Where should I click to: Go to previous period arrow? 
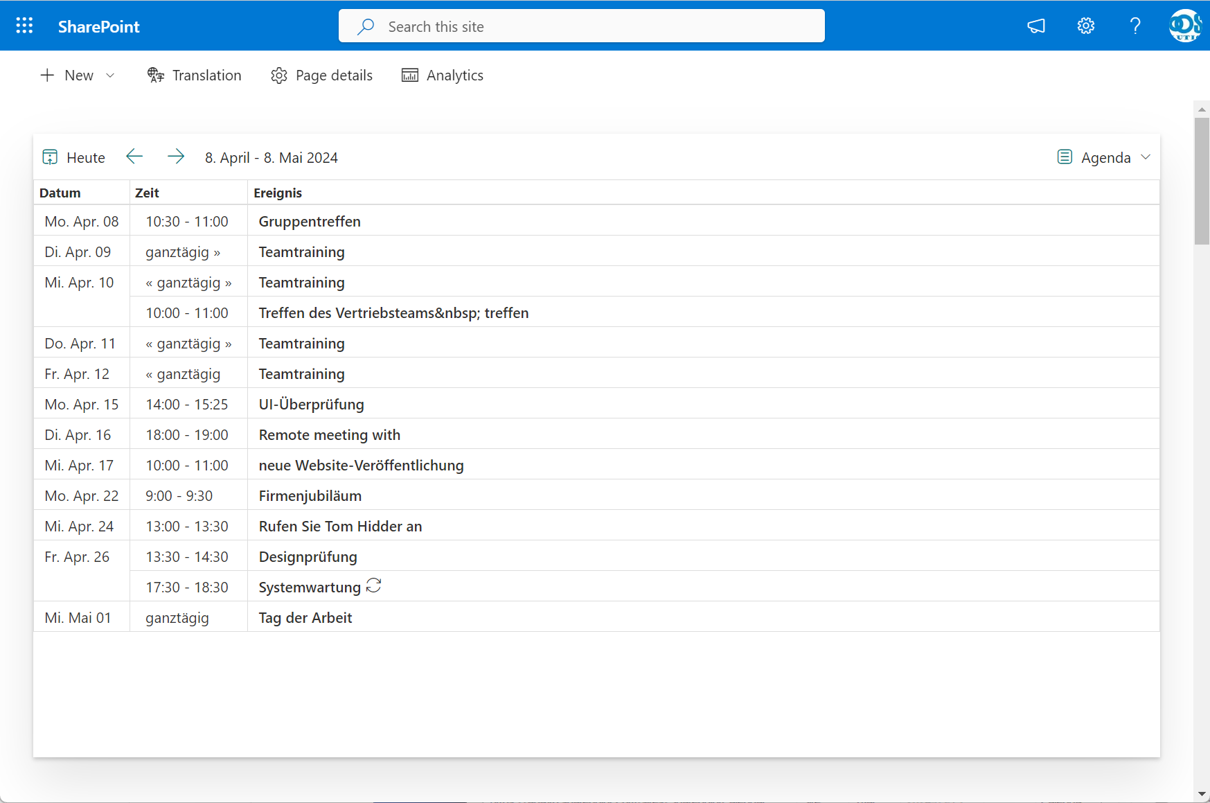[134, 157]
